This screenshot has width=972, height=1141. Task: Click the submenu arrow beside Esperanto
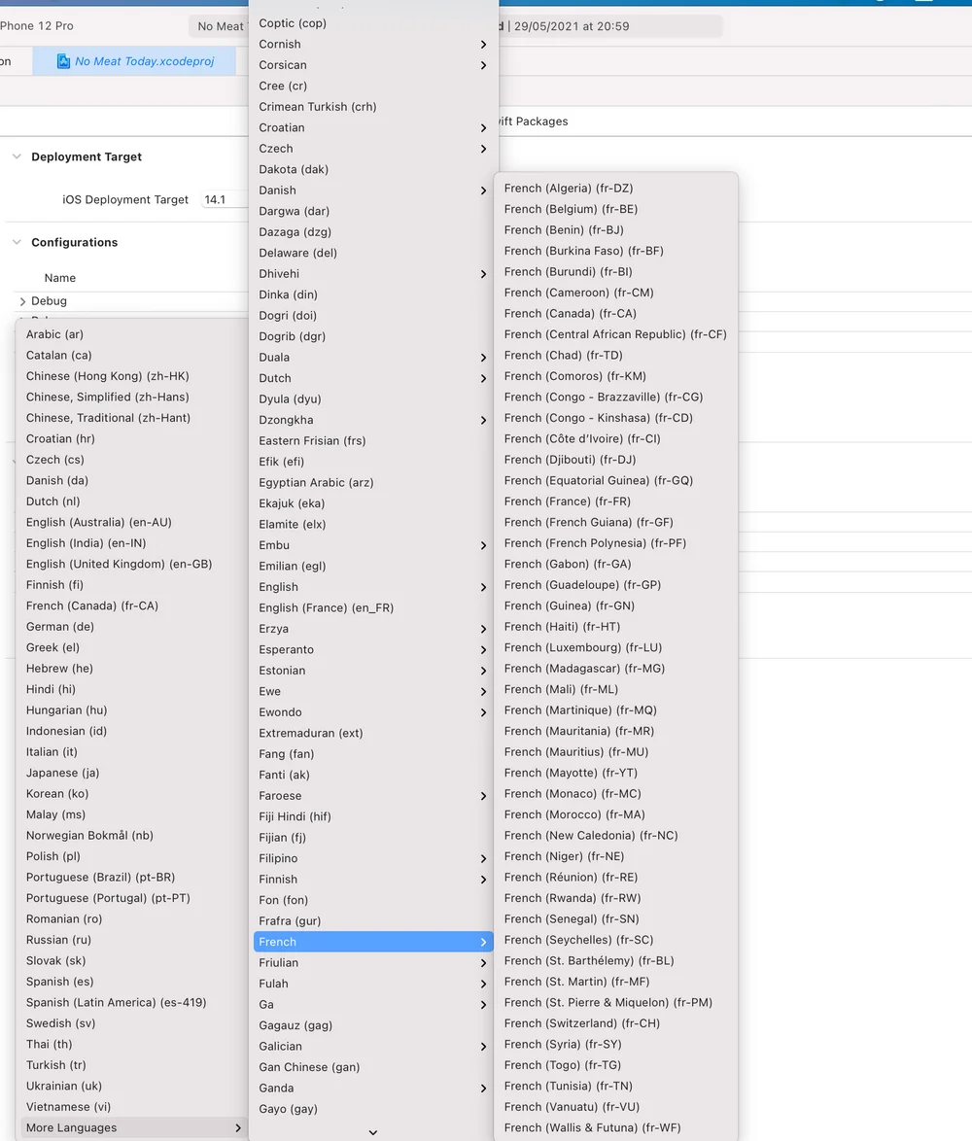(483, 649)
